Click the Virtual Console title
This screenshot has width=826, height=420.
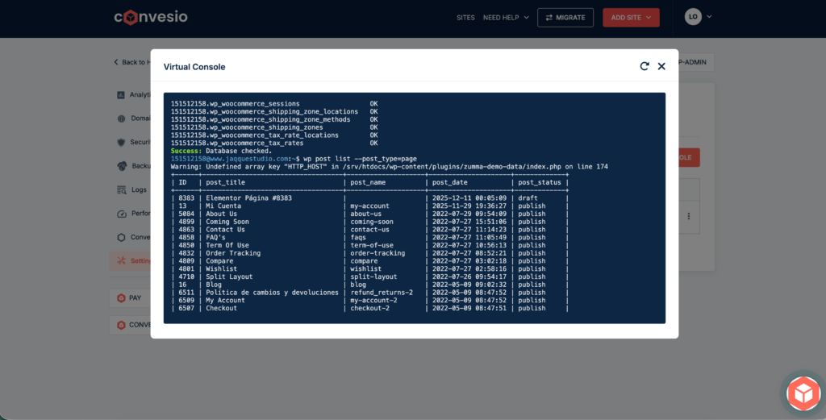pos(194,67)
